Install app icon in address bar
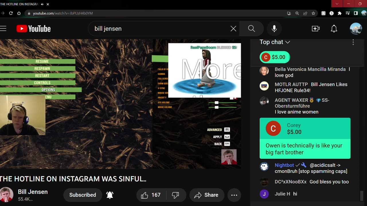This screenshot has height=206, width=367. pyautogui.click(x=289, y=13)
